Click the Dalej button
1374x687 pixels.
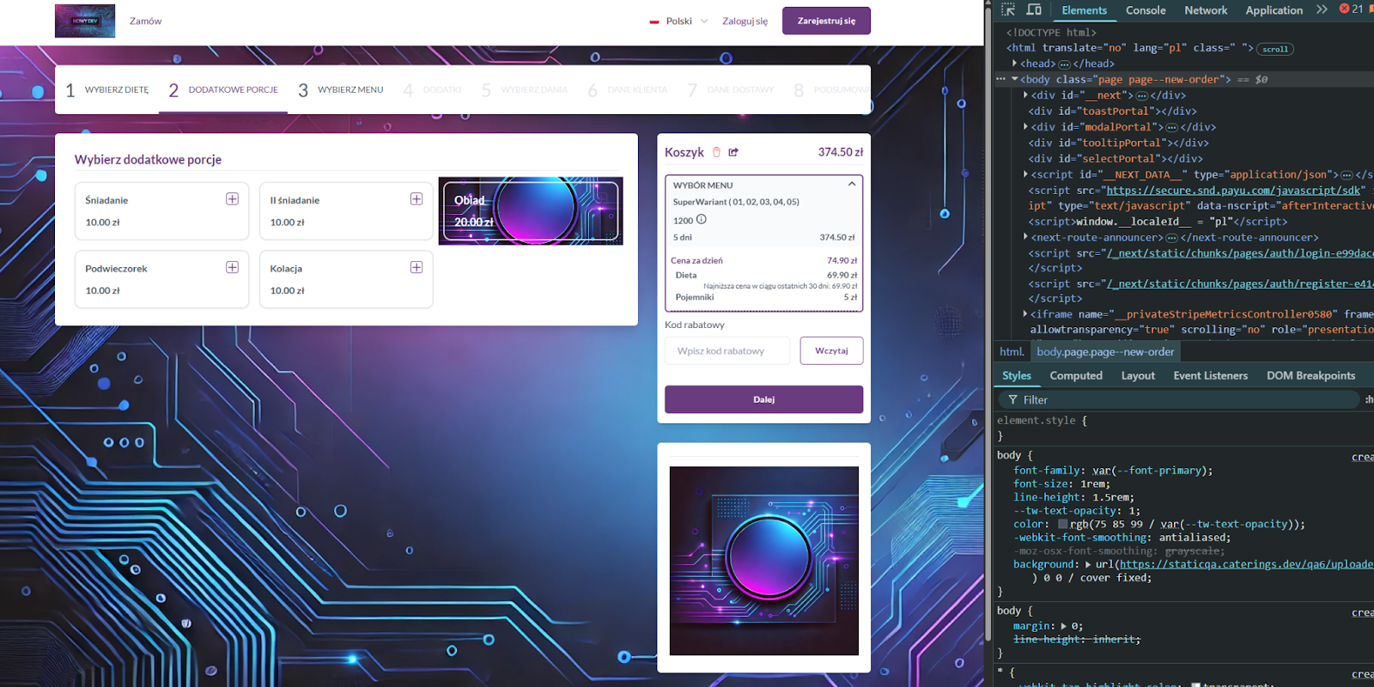763,399
